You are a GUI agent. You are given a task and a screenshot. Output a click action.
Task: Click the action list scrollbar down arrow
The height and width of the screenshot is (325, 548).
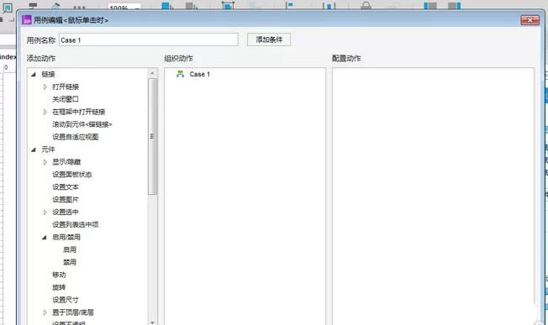[152, 322]
